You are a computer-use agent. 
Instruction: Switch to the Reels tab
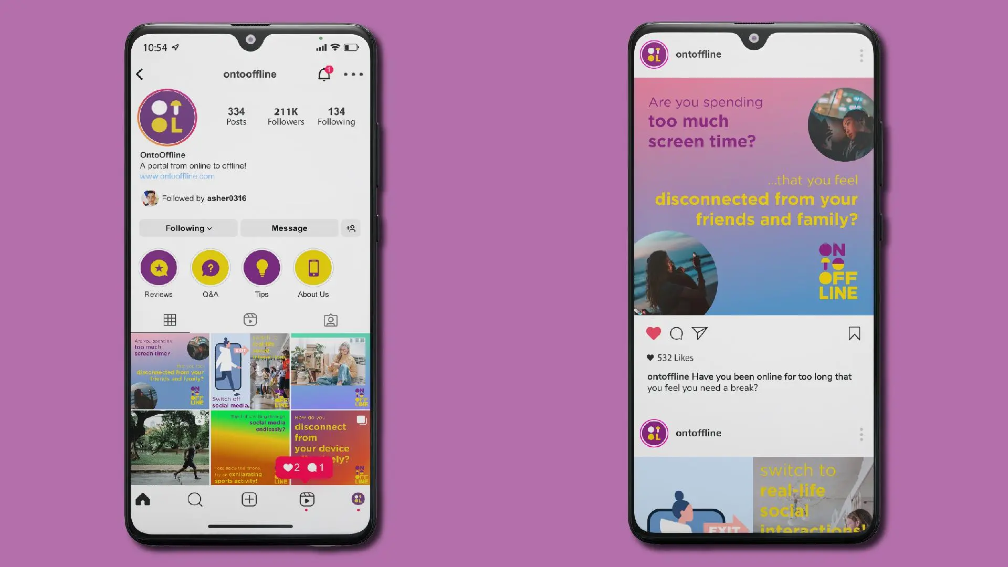250,319
